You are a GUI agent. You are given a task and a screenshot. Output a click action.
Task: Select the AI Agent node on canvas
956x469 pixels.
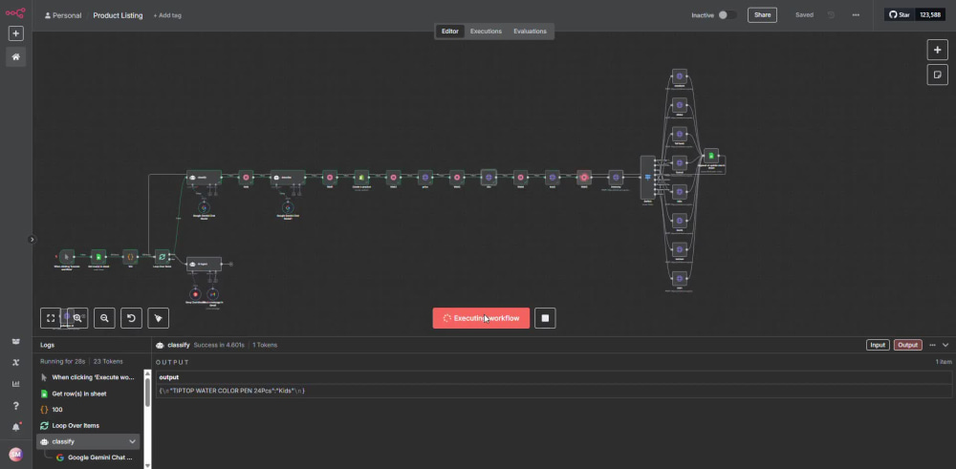[x=204, y=264]
